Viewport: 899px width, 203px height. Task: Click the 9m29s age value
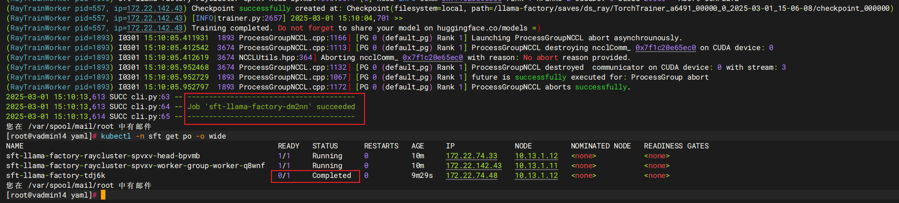coord(422,175)
